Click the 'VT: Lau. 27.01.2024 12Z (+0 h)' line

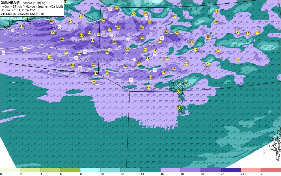(22, 14)
